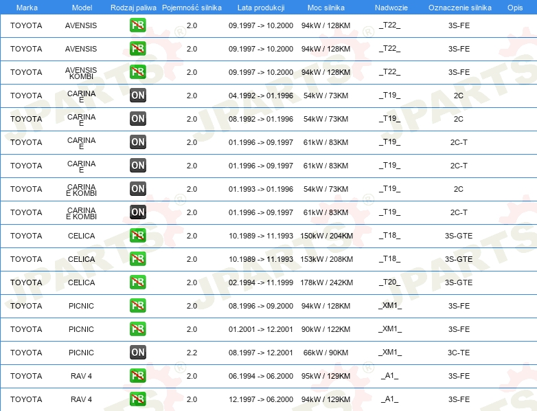
Task: Click the Opis column header
Action: pyautogui.click(x=515, y=8)
